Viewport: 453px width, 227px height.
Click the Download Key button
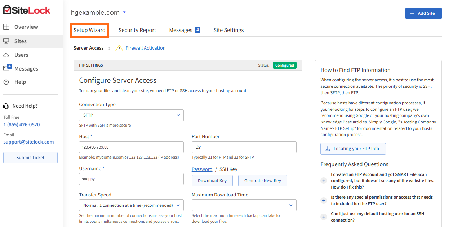tap(212, 181)
